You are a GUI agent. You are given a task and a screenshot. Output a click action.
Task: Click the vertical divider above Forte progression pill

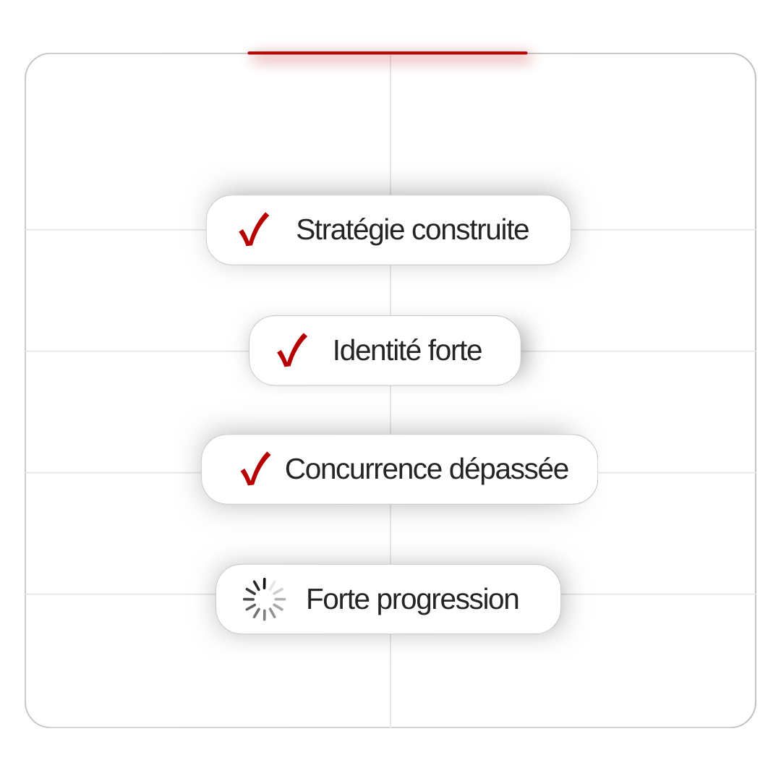pyautogui.click(x=390, y=534)
